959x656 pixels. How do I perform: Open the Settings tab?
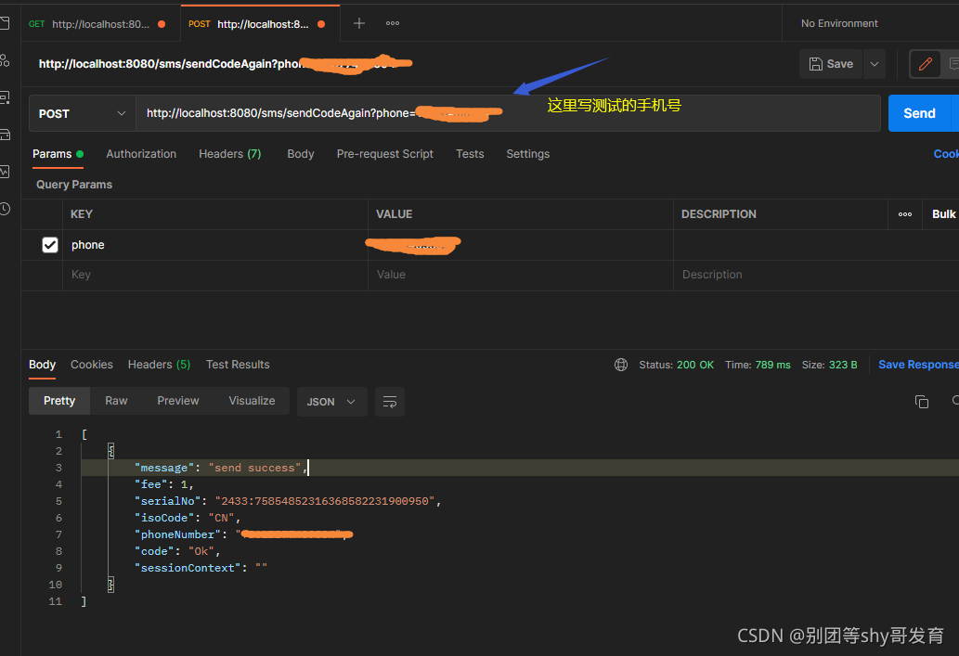click(528, 154)
